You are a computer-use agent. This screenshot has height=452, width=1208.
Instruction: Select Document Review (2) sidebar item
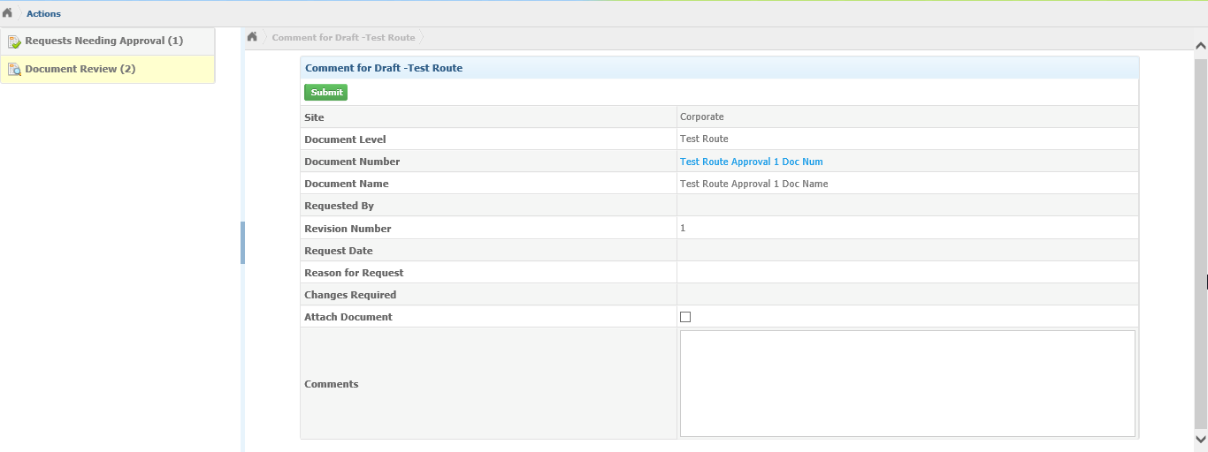coord(108,69)
